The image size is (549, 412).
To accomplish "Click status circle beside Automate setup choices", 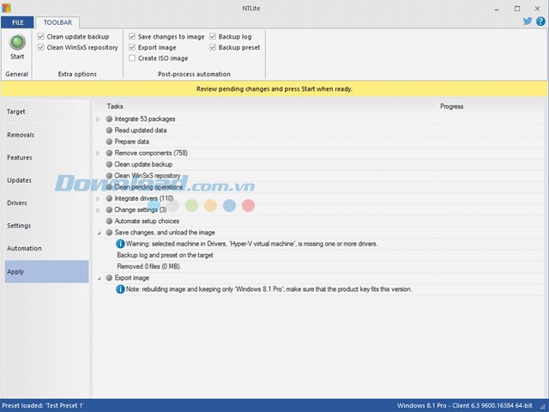I will coord(109,221).
